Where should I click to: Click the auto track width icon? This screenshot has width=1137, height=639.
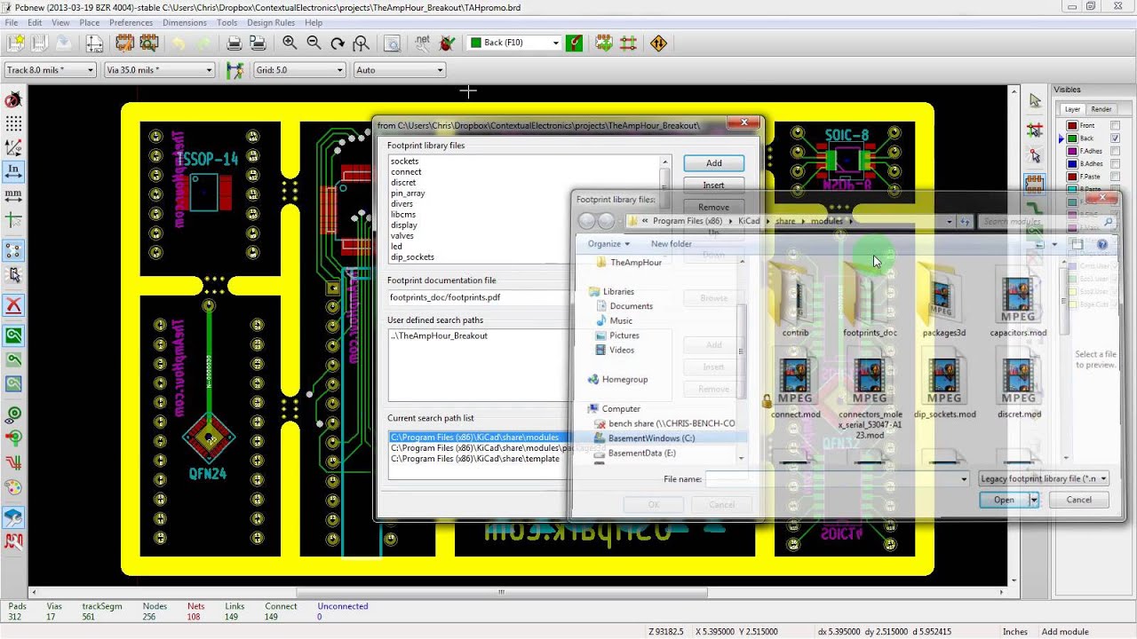(235, 70)
